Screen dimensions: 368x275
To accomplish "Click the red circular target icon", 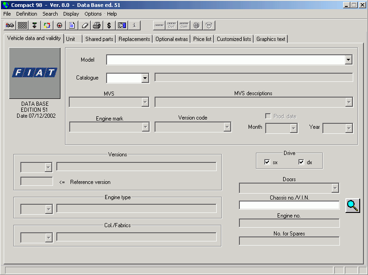I will [x=59, y=25].
